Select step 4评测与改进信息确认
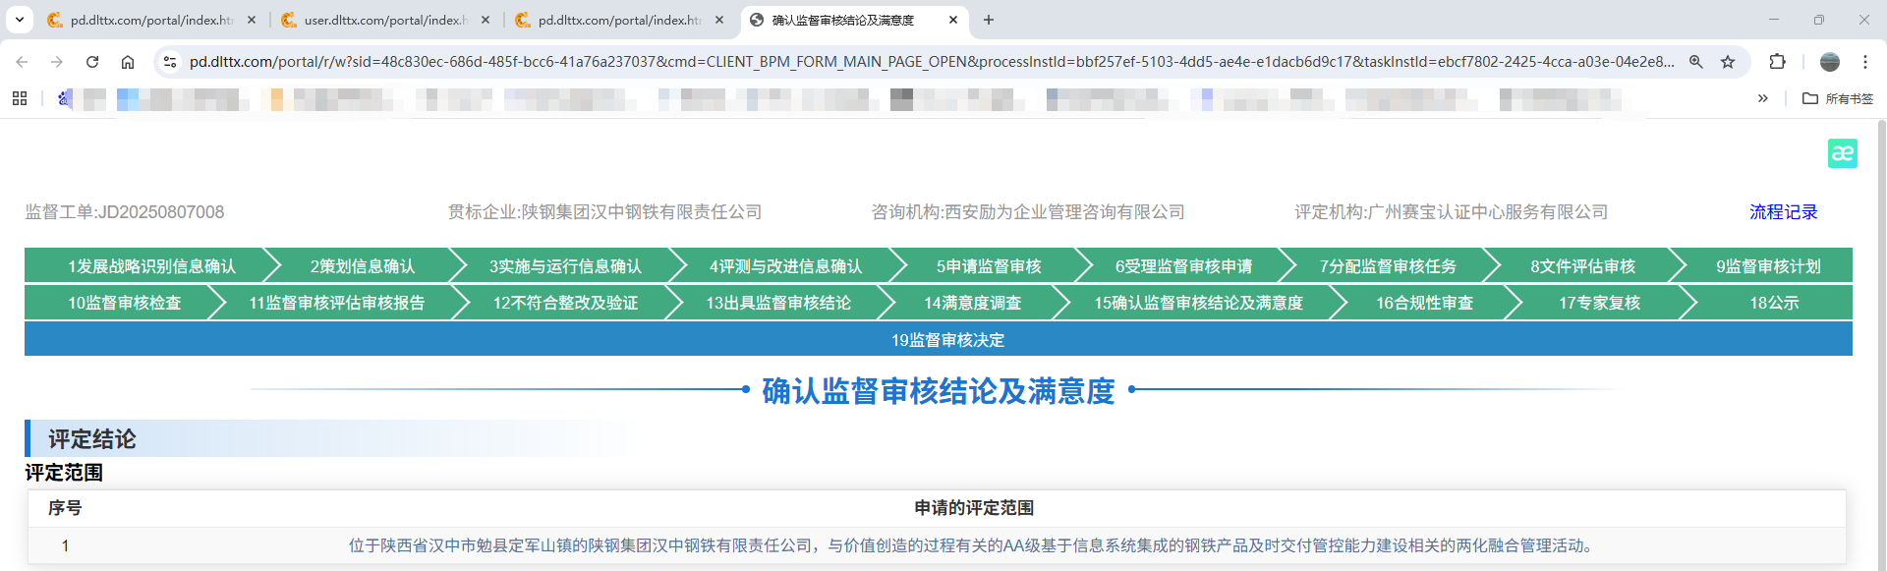Screen dimensions: 1887x571 pyautogui.click(x=785, y=266)
